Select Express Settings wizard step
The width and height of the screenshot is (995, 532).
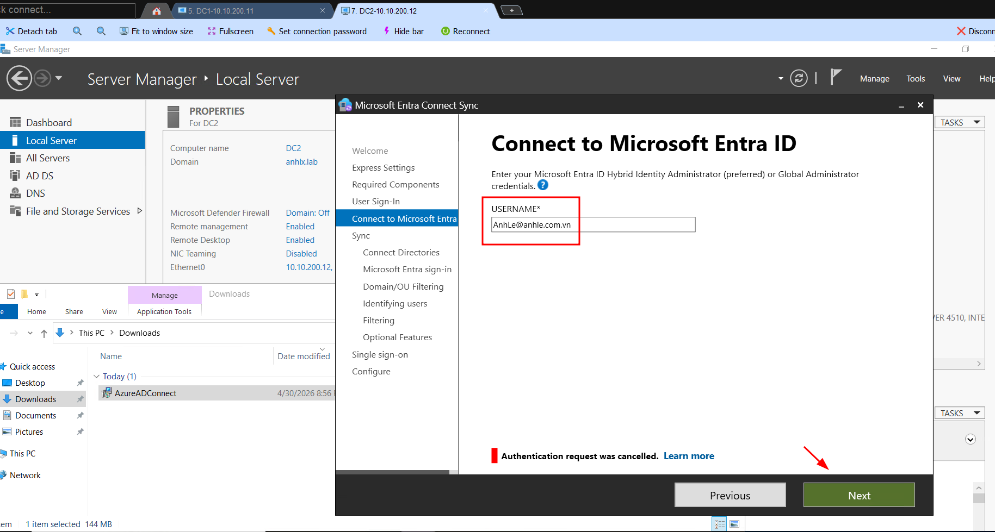point(383,168)
